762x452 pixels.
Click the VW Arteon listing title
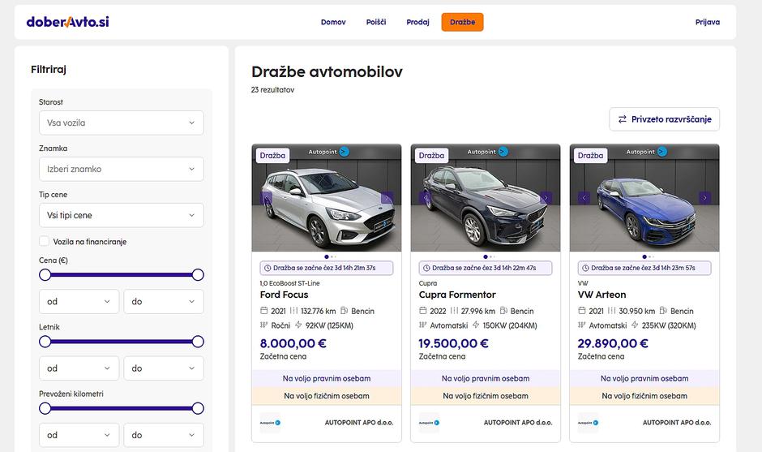click(601, 295)
